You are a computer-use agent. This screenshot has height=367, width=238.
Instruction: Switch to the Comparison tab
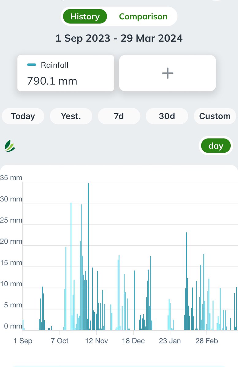pyautogui.click(x=143, y=17)
